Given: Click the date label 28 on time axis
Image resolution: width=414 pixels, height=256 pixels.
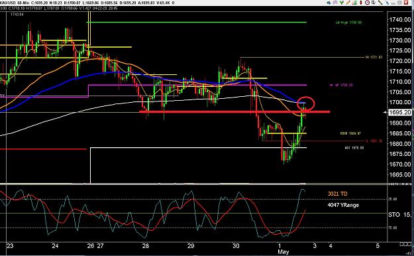Looking at the screenshot, I should tap(146, 246).
